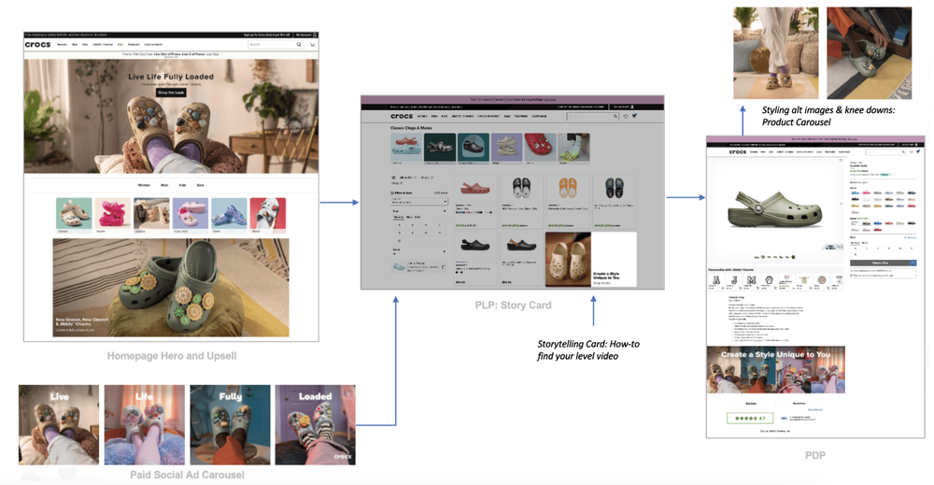Click the letter A Jibbitz charm on the PDP

point(716,280)
